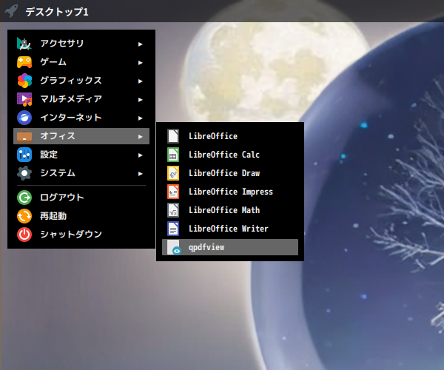Click the マルチメディア film icon
Image resolution: width=444 pixels, height=370 pixels.
[x=24, y=99]
